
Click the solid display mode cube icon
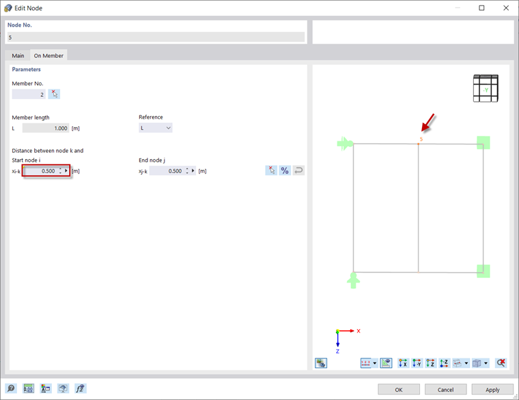click(x=477, y=363)
